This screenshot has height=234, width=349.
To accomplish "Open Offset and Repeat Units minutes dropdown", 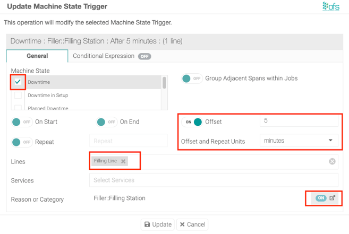I will (299, 141).
